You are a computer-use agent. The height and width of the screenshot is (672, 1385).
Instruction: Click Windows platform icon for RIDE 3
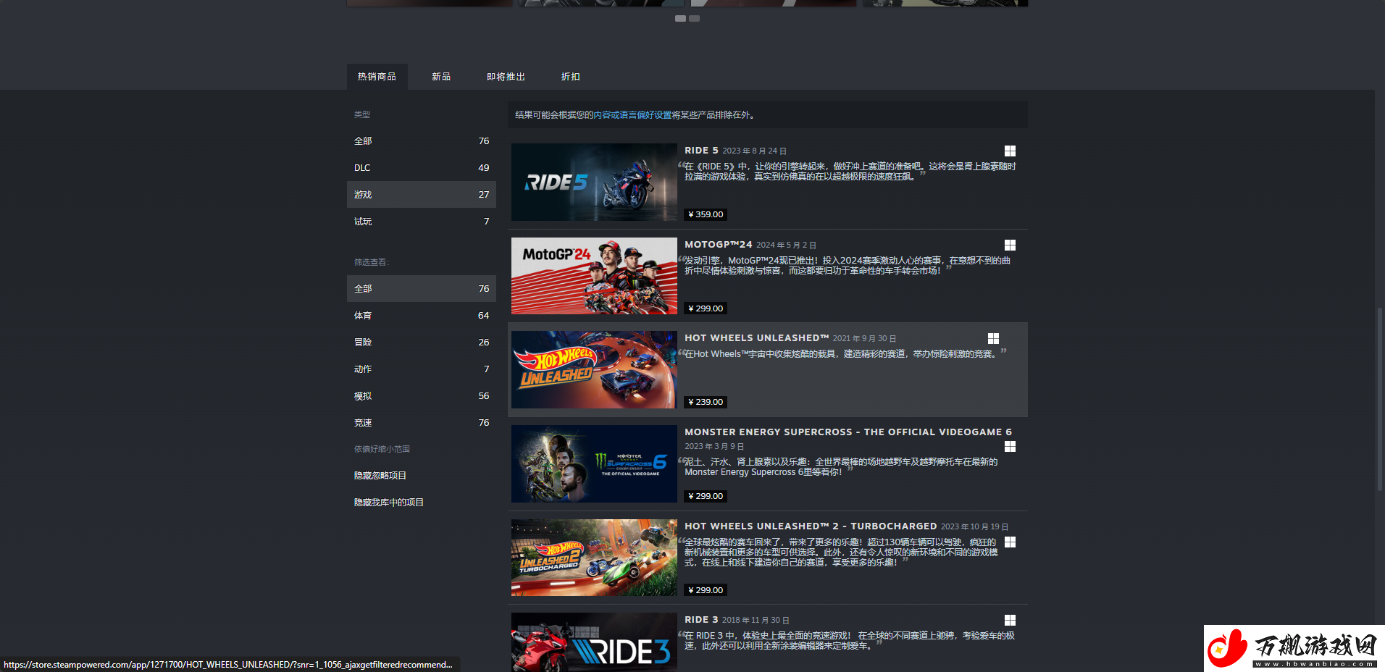1010,620
